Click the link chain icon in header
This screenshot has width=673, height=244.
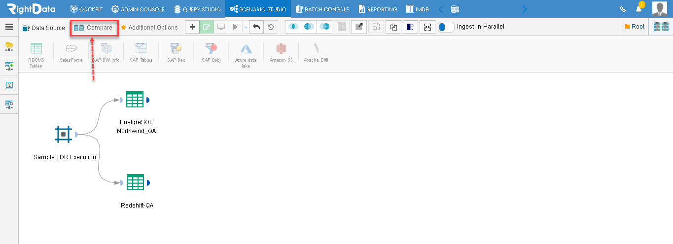click(623, 9)
